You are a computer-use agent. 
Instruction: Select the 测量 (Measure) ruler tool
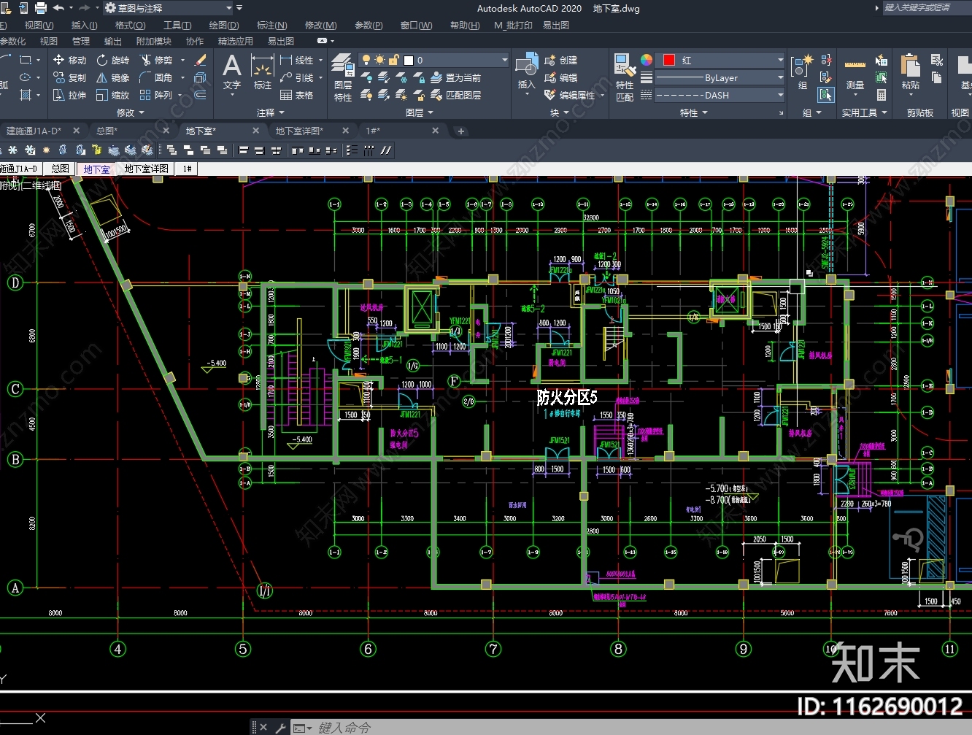point(855,73)
